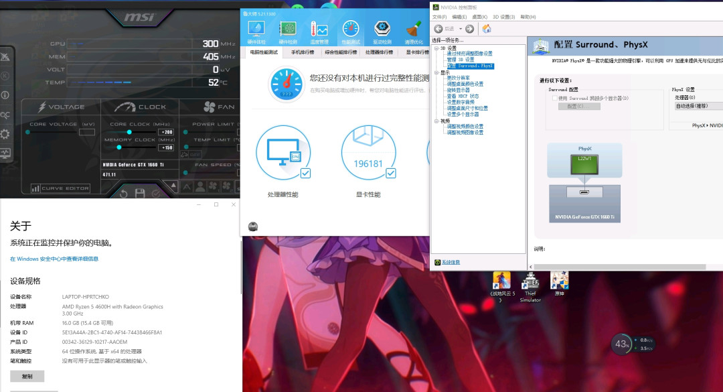Open NVIDIA 文件(F) menu
The image size is (723, 392).
pos(439,17)
